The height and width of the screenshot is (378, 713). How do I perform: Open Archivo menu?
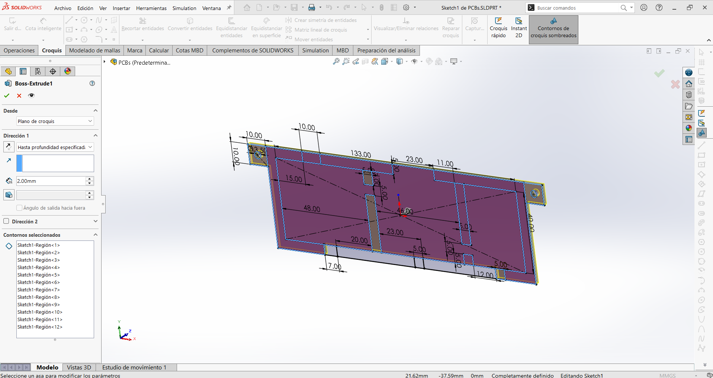63,8
